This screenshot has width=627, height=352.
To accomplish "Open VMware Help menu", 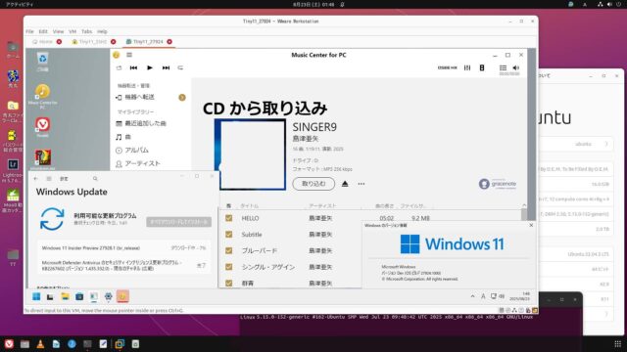I will tap(102, 31).
